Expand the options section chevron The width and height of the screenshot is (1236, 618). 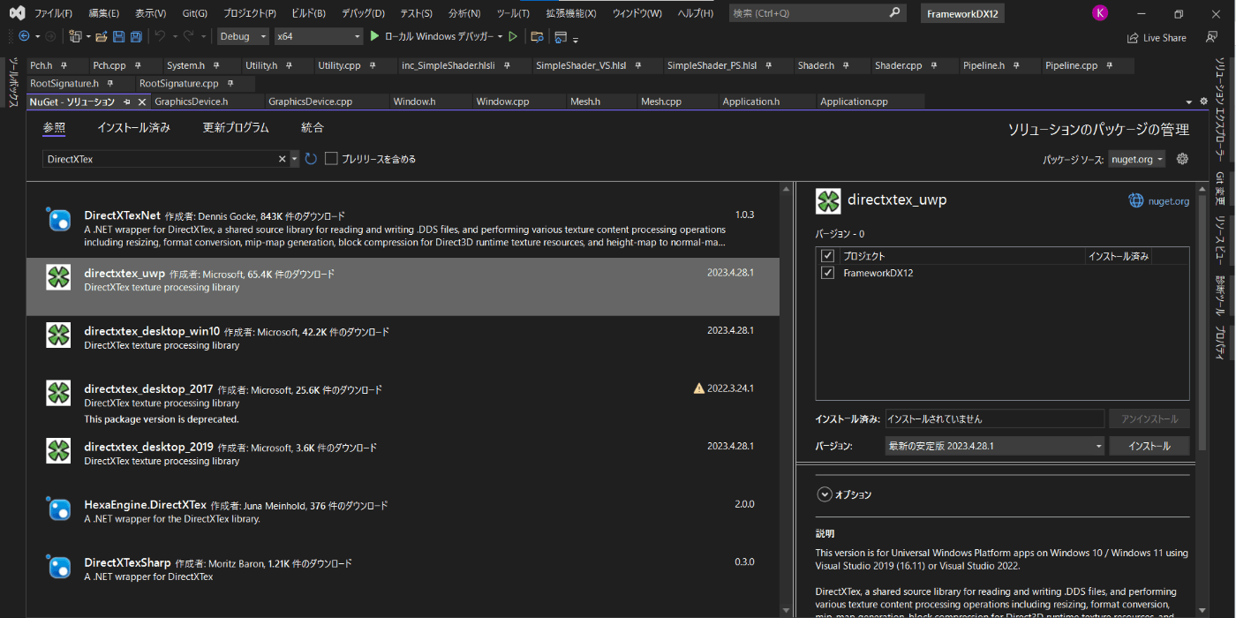coord(825,494)
